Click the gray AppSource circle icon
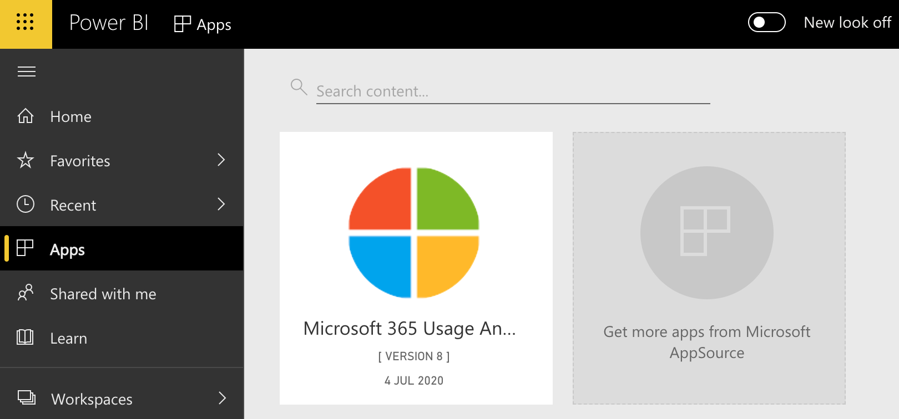This screenshot has height=419, width=899. [706, 233]
